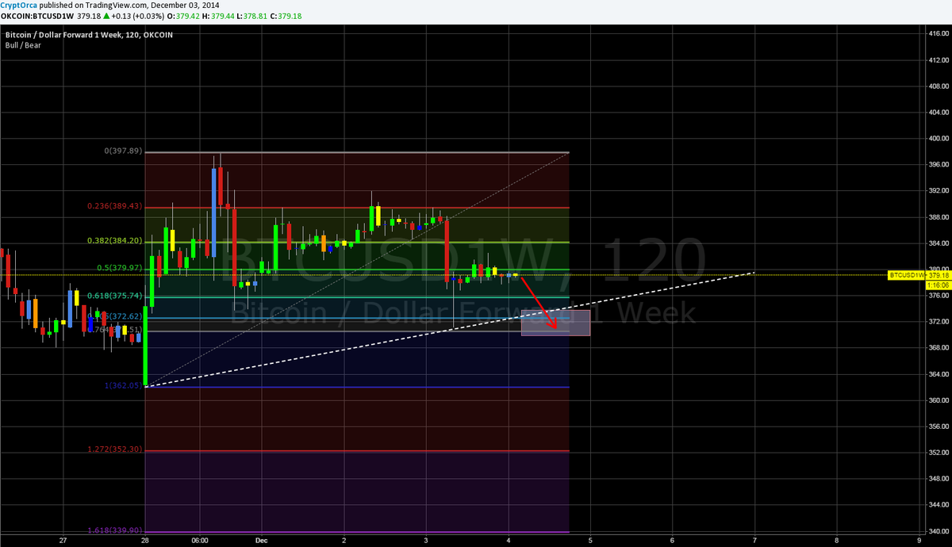Click the '5' date on time axis
The height and width of the screenshot is (547, 952).
(590, 541)
